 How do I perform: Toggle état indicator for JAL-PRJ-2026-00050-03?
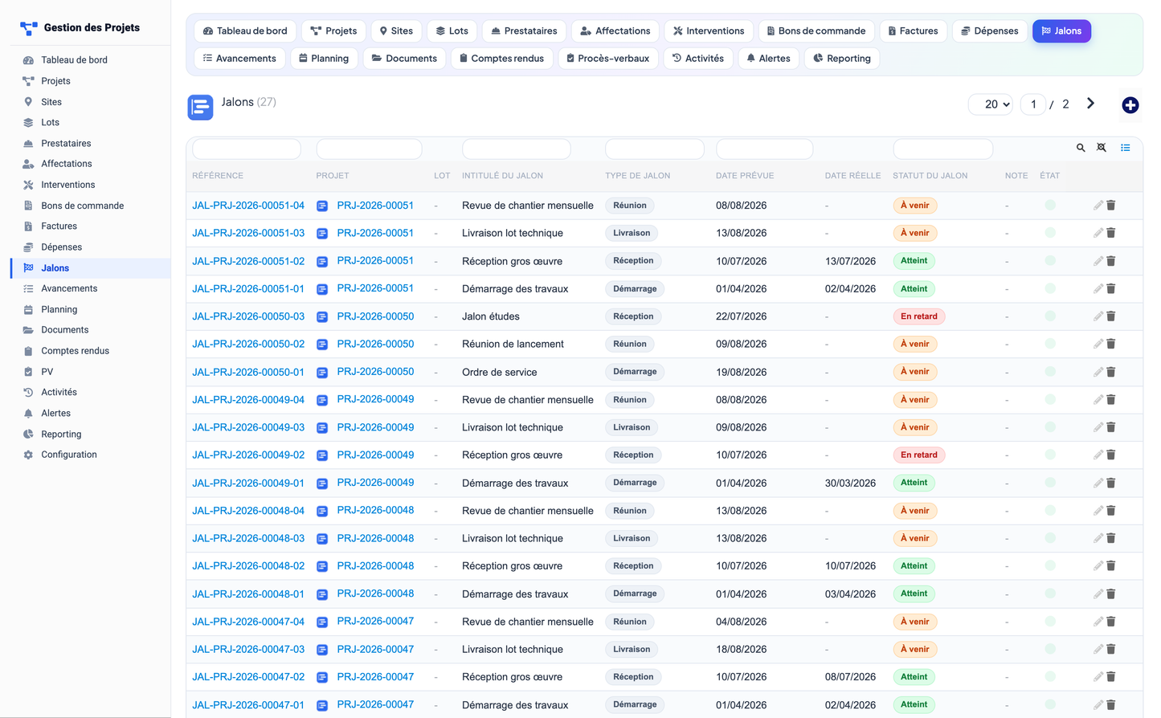click(x=1050, y=316)
